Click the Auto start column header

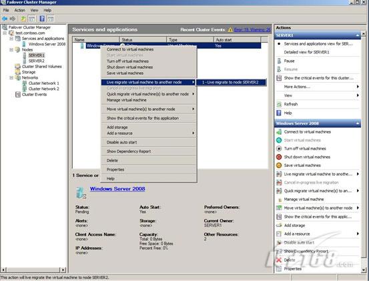[x=238, y=40]
